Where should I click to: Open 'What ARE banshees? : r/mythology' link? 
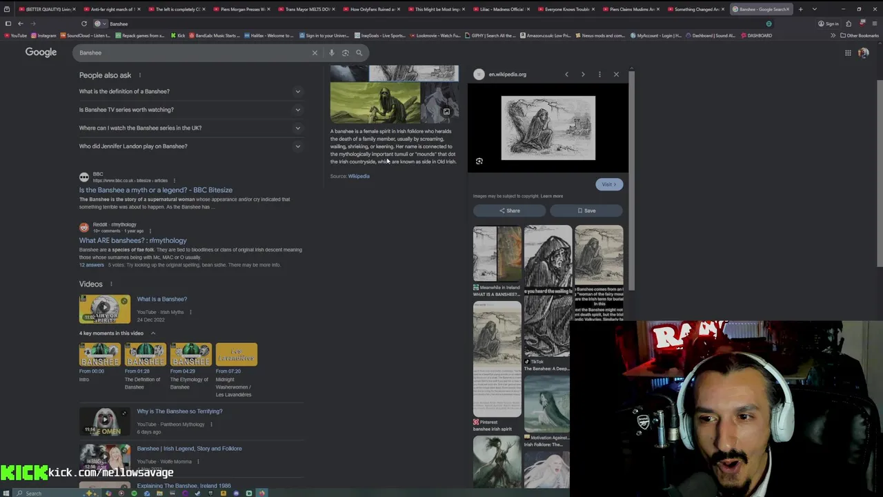132,240
